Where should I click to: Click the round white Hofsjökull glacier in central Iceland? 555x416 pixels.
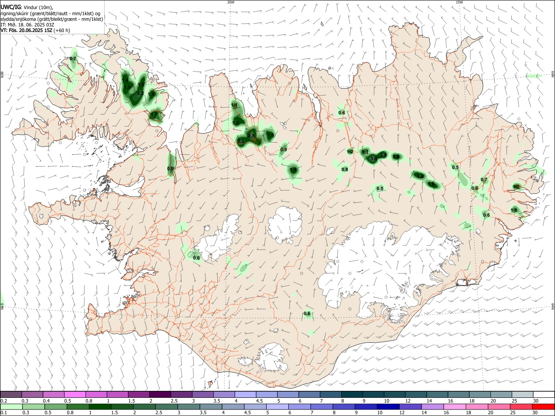285,224
